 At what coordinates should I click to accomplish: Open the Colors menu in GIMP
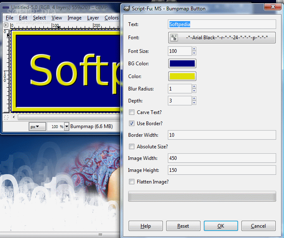pos(111,18)
